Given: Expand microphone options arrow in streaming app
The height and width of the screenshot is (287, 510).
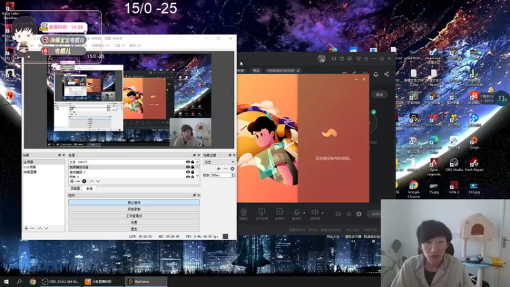Looking at the screenshot, I should [x=304, y=213].
